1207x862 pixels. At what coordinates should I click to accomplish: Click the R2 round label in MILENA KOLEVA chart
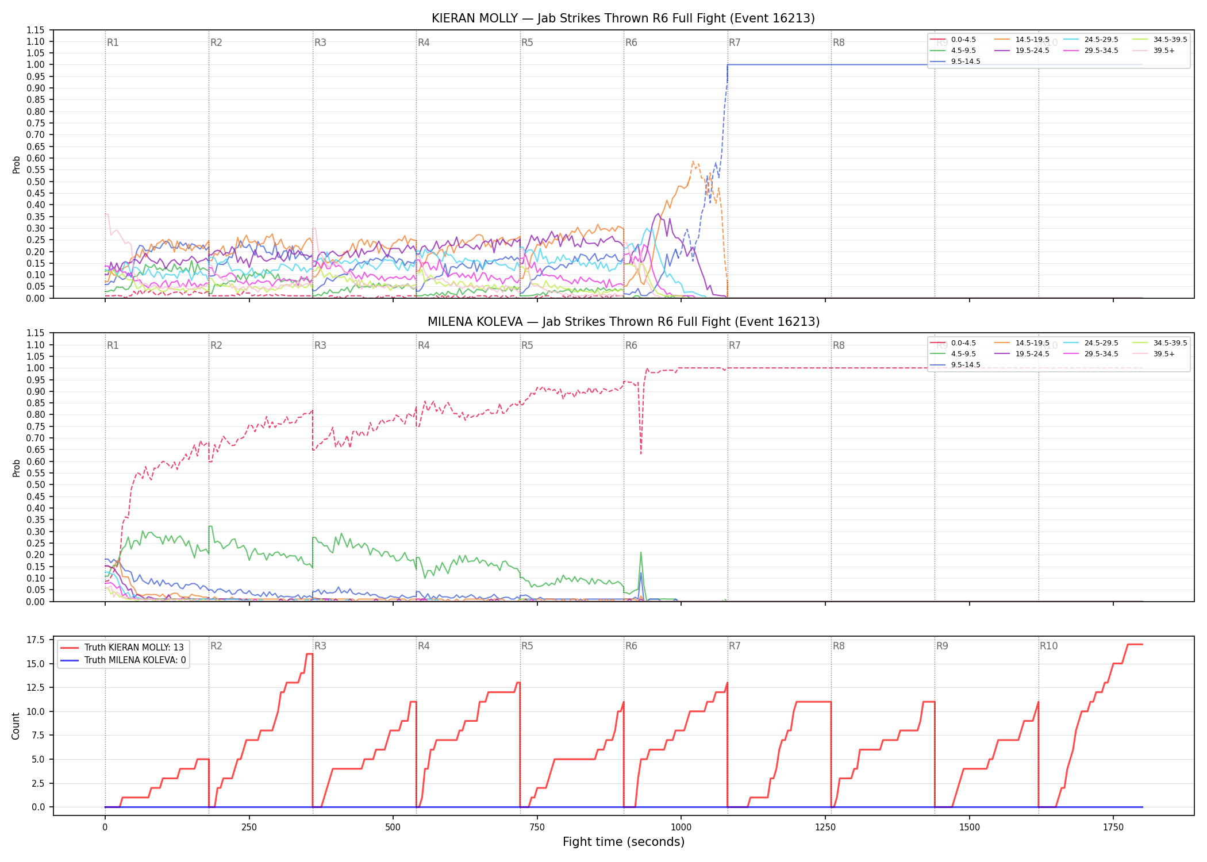pos(216,345)
